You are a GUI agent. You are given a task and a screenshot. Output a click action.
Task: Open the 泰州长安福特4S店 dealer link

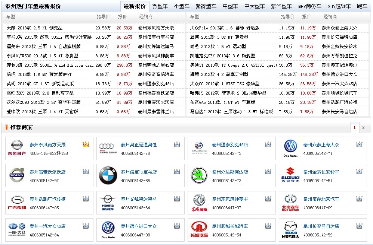pos(339,37)
